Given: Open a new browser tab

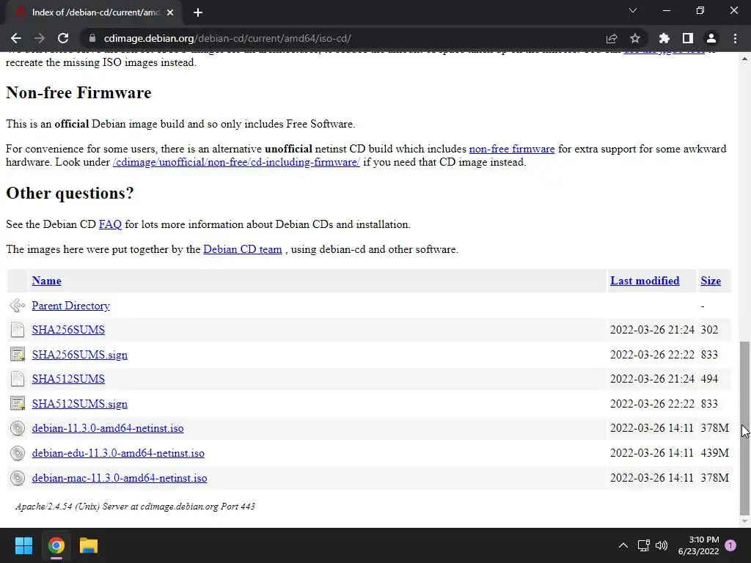Looking at the screenshot, I should point(198,12).
